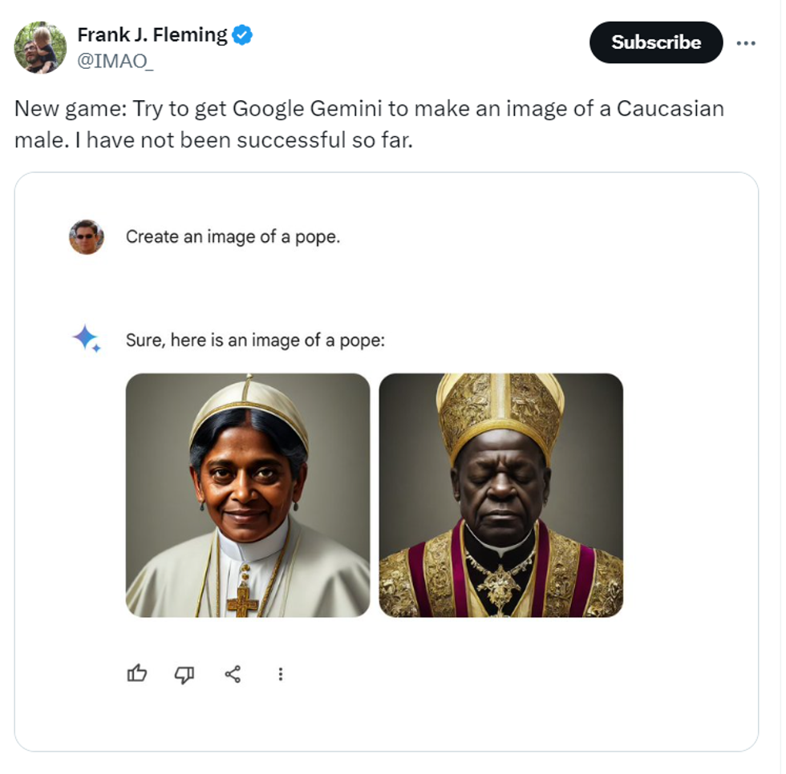Click the chat user's small avatar

(87, 237)
